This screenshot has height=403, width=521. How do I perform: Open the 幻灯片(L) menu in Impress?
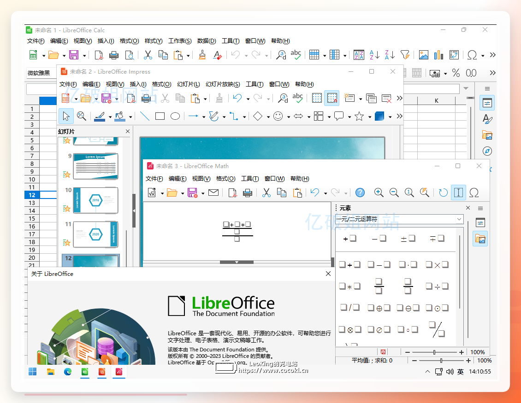[189, 84]
